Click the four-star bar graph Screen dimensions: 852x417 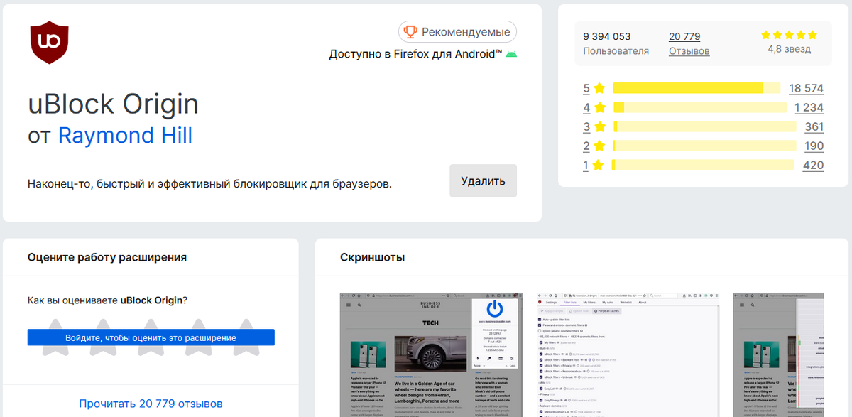[x=699, y=107]
